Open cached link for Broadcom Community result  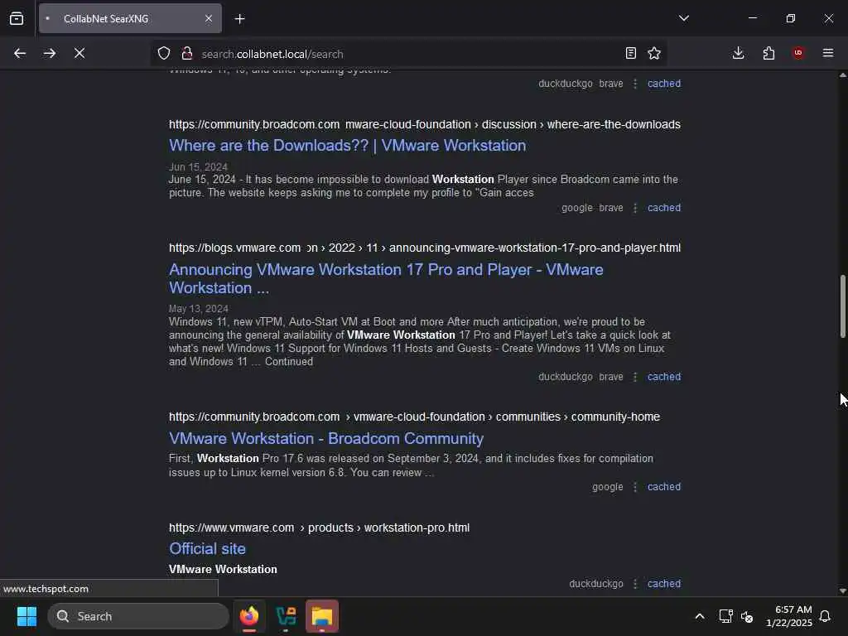click(x=664, y=487)
